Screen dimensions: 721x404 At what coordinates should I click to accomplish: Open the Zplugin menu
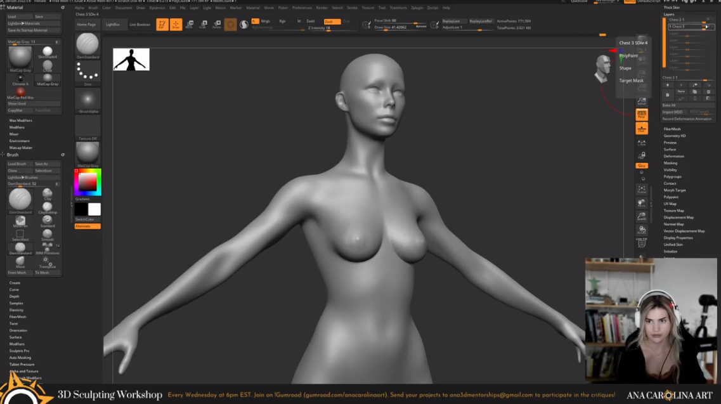pyautogui.click(x=417, y=8)
